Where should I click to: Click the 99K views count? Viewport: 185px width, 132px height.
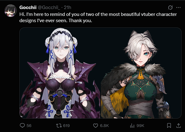click(x=140, y=126)
